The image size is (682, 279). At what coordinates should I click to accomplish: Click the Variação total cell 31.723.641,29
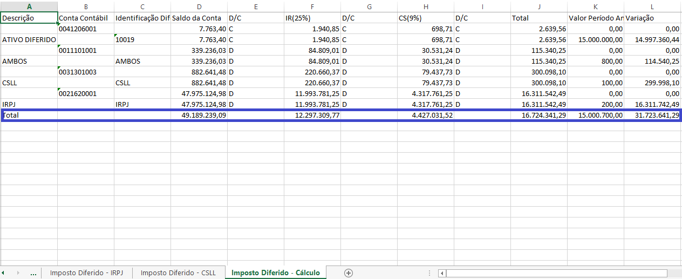pyautogui.click(x=652, y=115)
